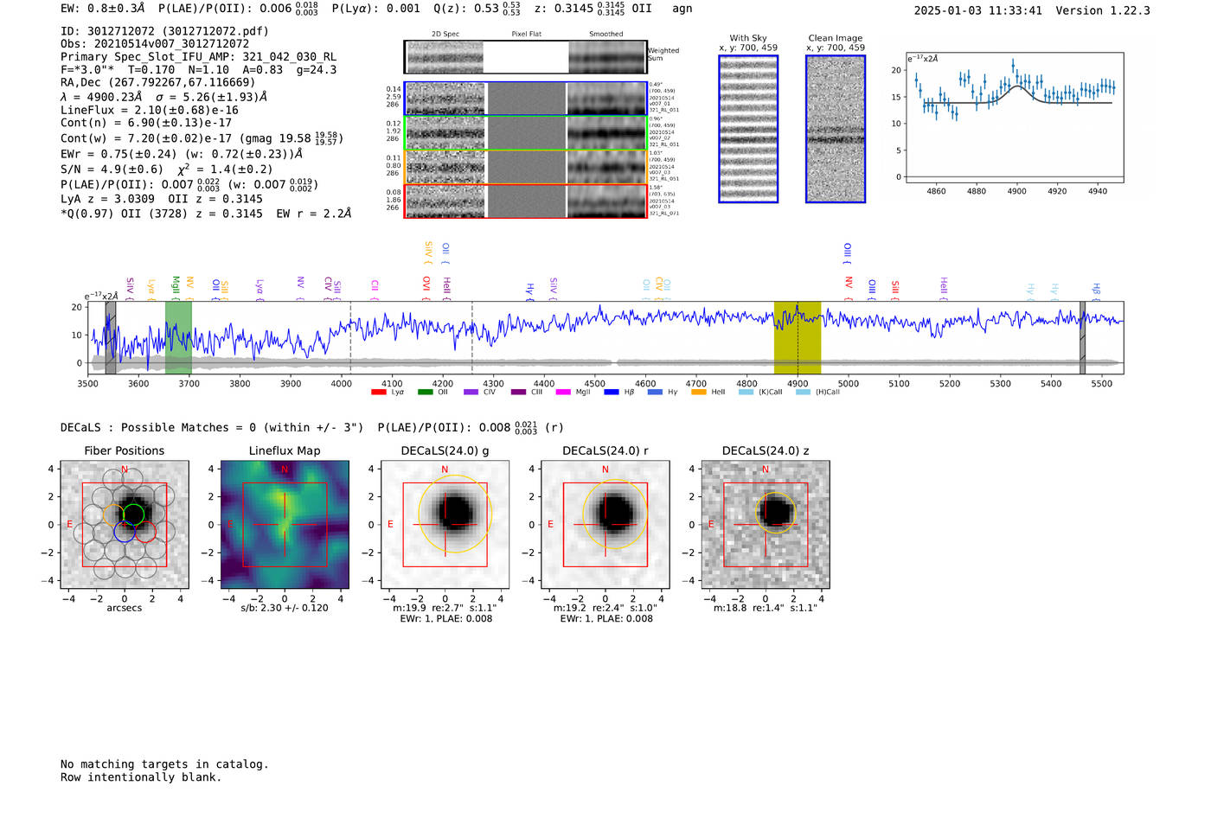The height and width of the screenshot is (824, 1211).
Task: Click the 'LineFlux = 2.10(±0.68)e-16' value
Action: click(150, 111)
